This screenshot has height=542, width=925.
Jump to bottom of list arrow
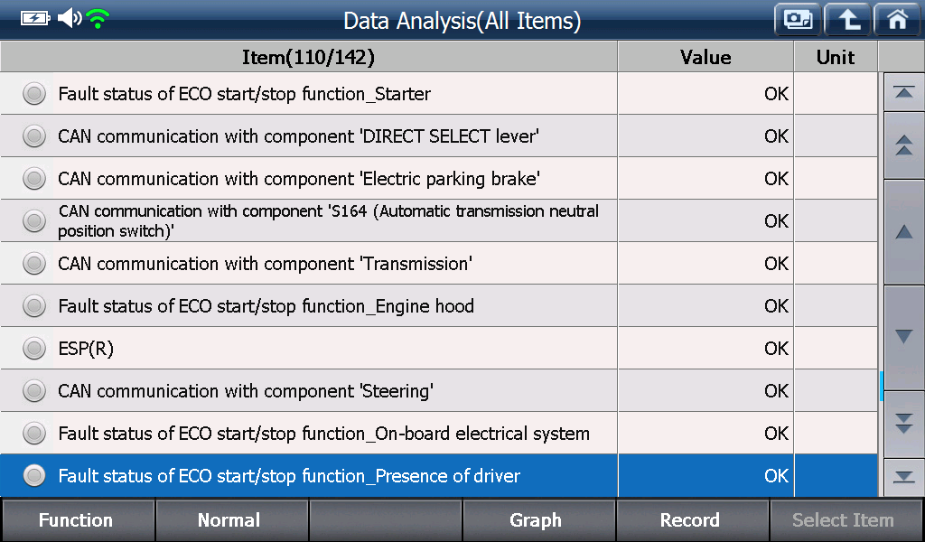903,477
